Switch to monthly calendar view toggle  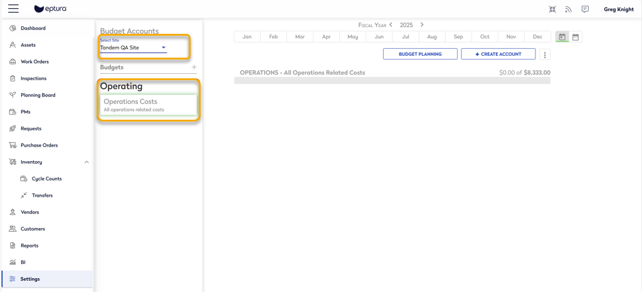[562, 37]
